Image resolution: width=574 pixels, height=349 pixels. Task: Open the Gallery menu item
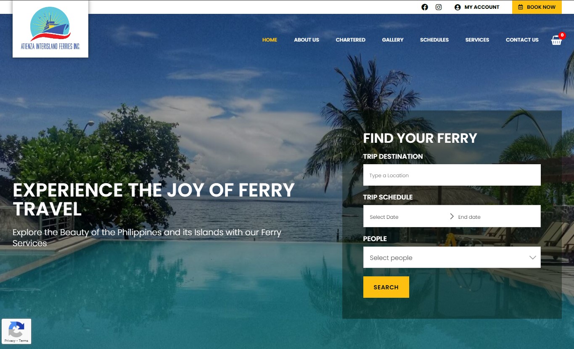[x=393, y=40]
